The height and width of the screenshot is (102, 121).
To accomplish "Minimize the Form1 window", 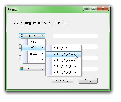I will point(87,8).
